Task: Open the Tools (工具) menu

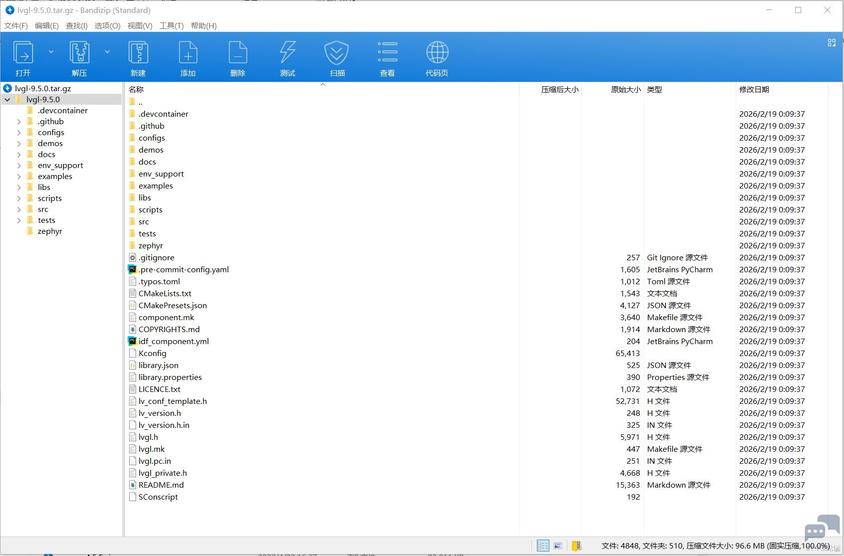Action: pos(171,26)
